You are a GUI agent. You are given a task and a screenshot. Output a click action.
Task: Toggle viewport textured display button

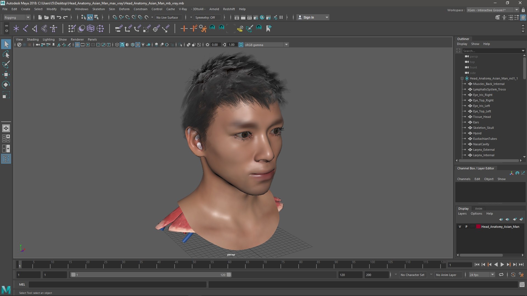138,45
